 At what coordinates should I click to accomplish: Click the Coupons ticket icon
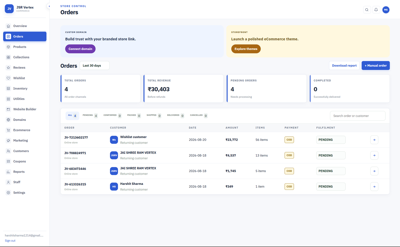pos(8,161)
